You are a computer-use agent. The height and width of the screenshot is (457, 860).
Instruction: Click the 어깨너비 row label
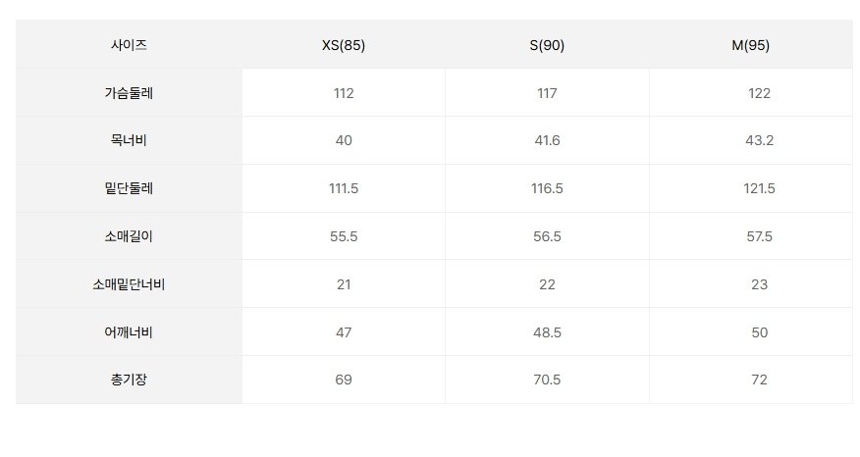(x=129, y=332)
